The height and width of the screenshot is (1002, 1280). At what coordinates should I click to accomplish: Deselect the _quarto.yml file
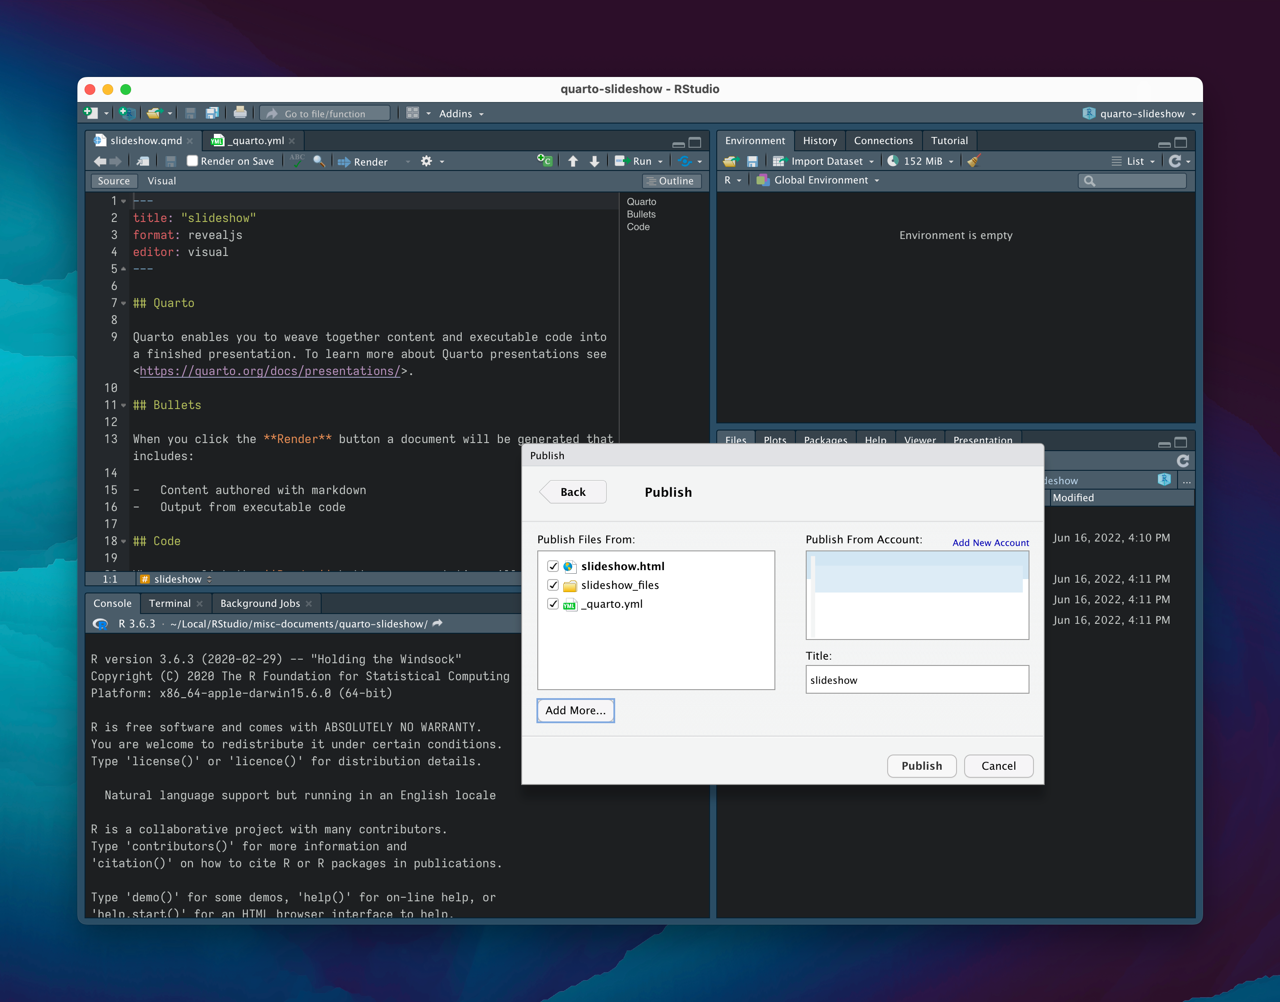[x=553, y=604]
